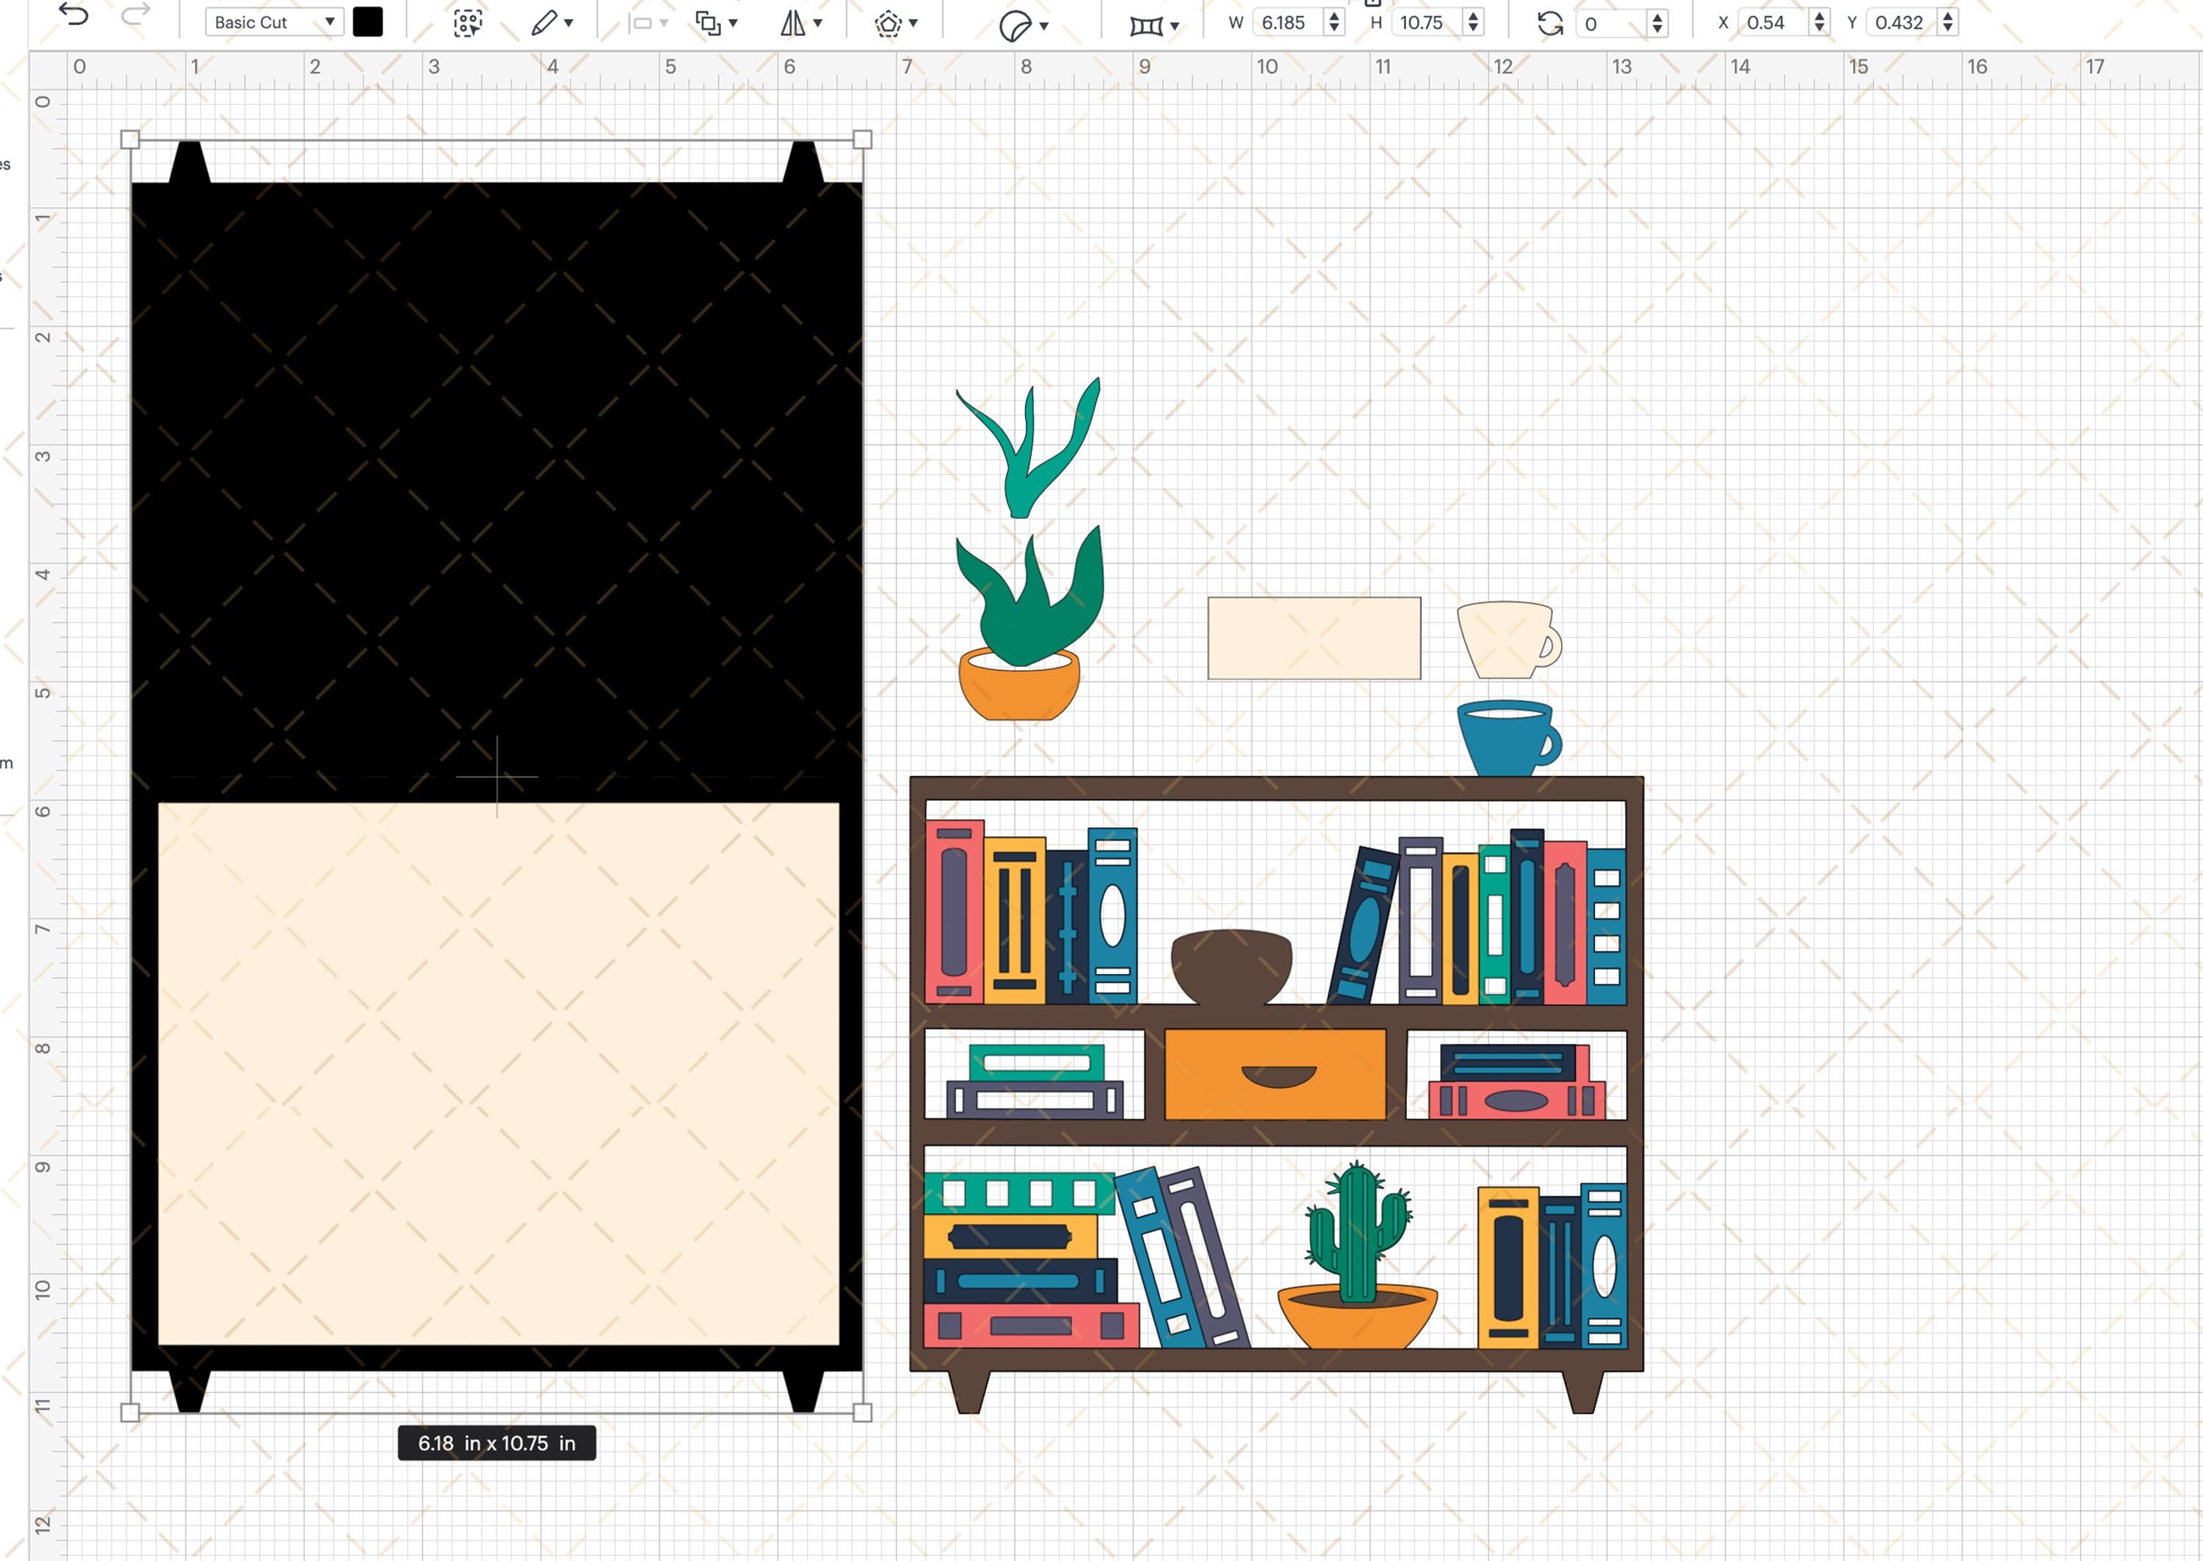Open the Edit pencil tool menu
The height and width of the screenshot is (1561, 2203).
point(544,23)
